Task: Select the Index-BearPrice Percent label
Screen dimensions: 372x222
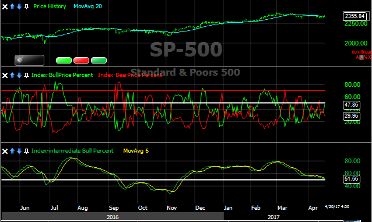Action: (x=130, y=75)
